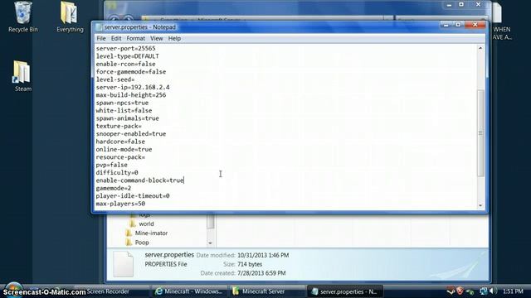The height and width of the screenshot is (298, 531).
Task: Place cursor on difficulty=0 line
Action: click(x=117, y=173)
